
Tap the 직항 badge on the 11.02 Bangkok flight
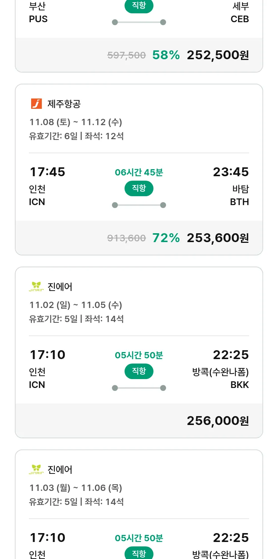(139, 371)
